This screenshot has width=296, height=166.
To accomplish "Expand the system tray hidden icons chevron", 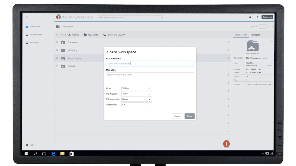I will click(x=263, y=154).
